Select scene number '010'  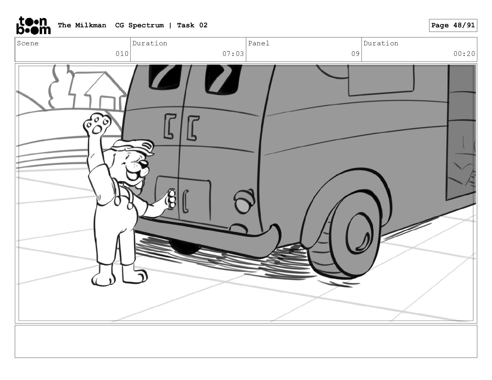(122, 54)
